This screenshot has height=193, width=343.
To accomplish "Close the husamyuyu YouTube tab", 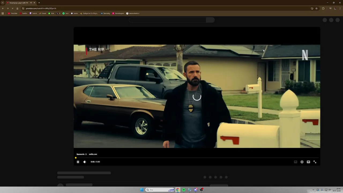I will pyautogui.click(x=34, y=3).
